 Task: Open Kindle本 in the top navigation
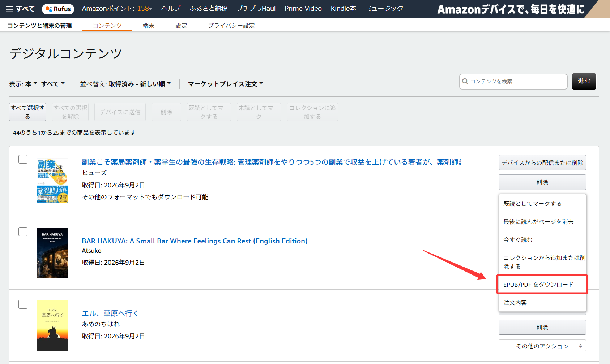click(343, 9)
